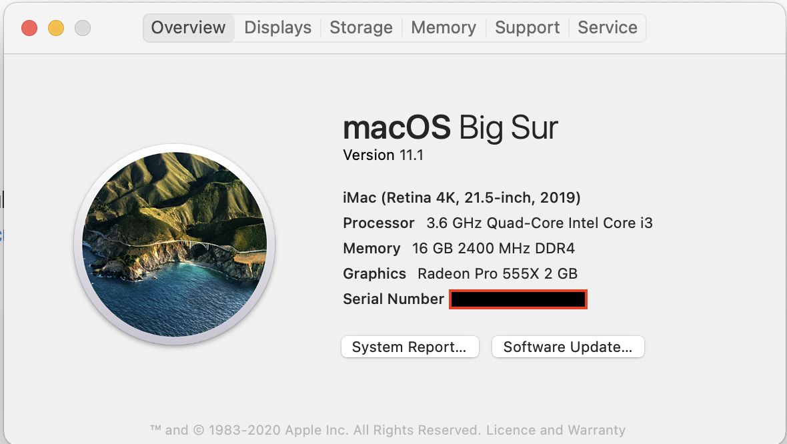Open the Displays tab
This screenshot has height=444, width=787.
277,27
